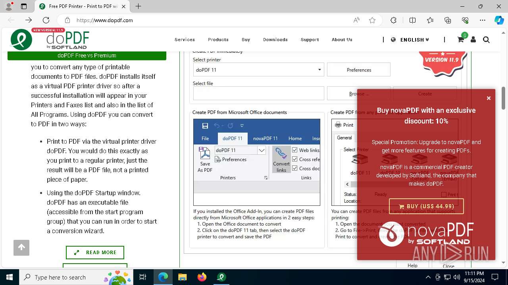This screenshot has width=508, height=285.
Task: Open a new browser tab
Action: pyautogui.click(x=138, y=6)
